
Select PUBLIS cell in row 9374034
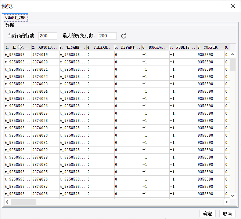pos(183,164)
